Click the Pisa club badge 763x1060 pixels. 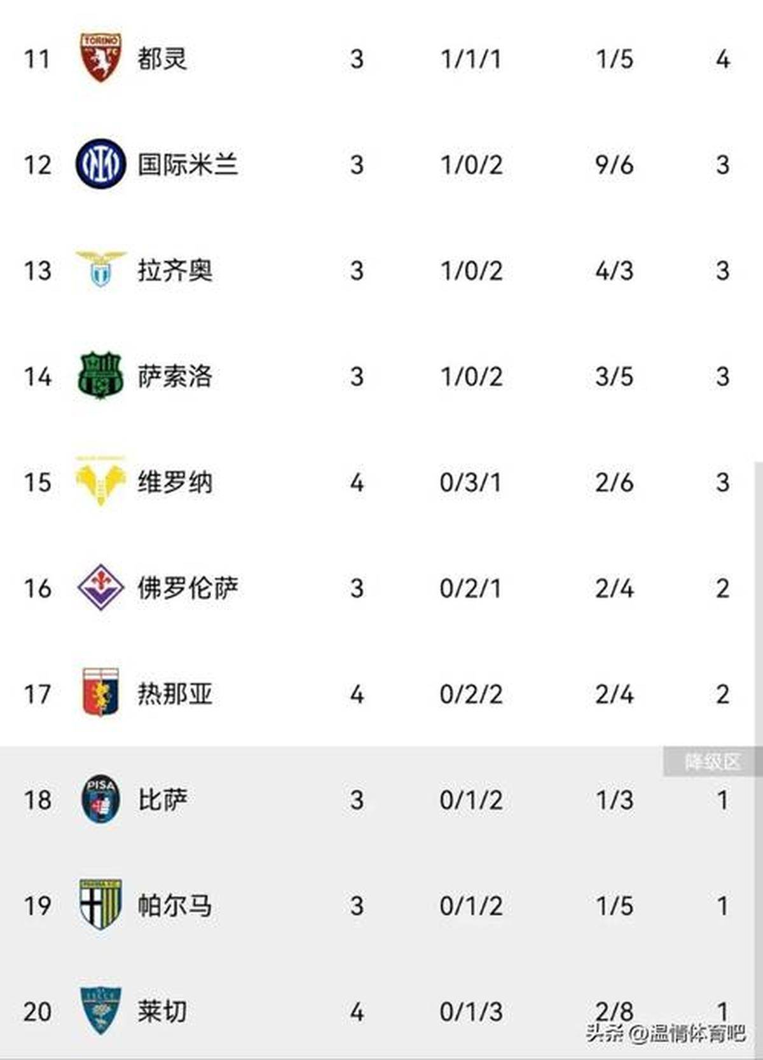click(x=100, y=799)
